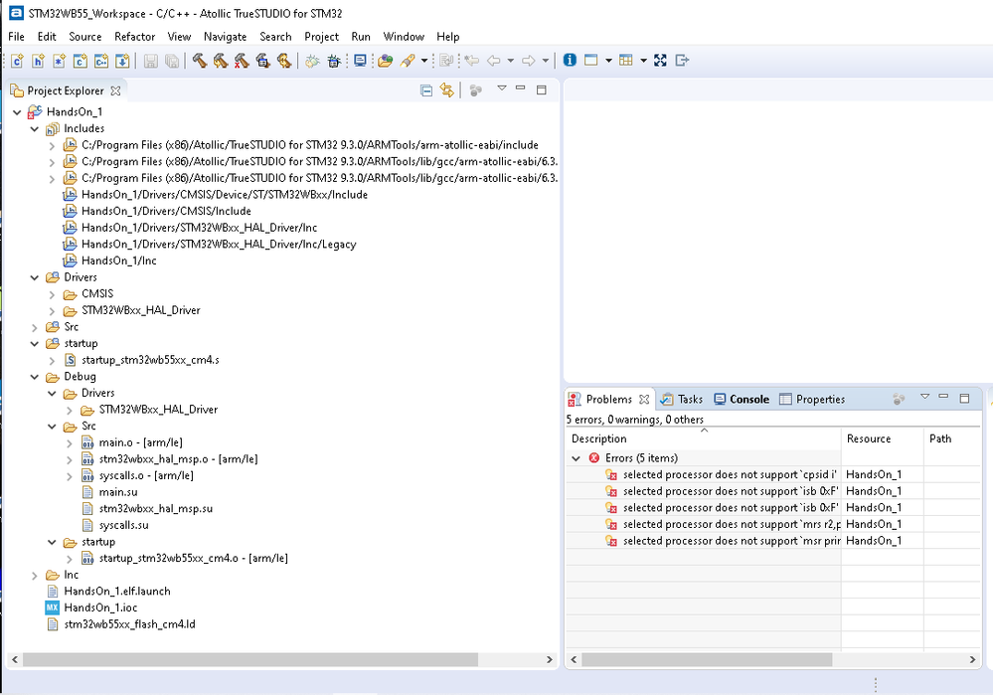Click the Open Element folder icon
Viewport: 993px width, 695px height.
pyautogui.click(x=385, y=61)
